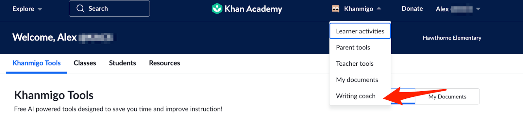Open the Alex account dropdown arrow
The width and height of the screenshot is (523, 120).
478,9
